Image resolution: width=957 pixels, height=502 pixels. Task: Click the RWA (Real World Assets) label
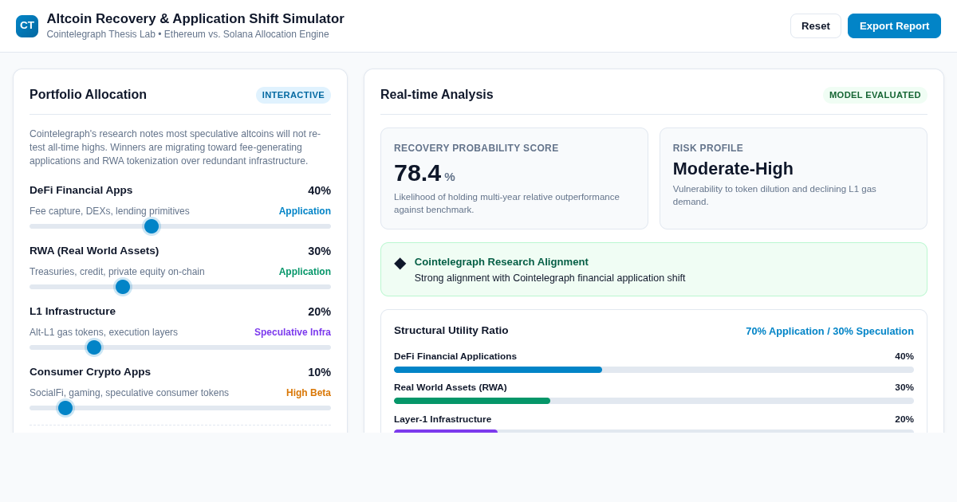pyautogui.click(x=94, y=251)
